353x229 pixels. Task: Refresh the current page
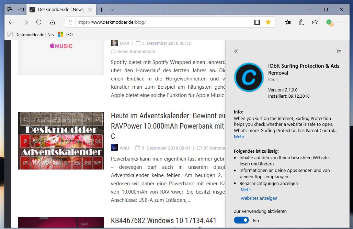(39, 22)
